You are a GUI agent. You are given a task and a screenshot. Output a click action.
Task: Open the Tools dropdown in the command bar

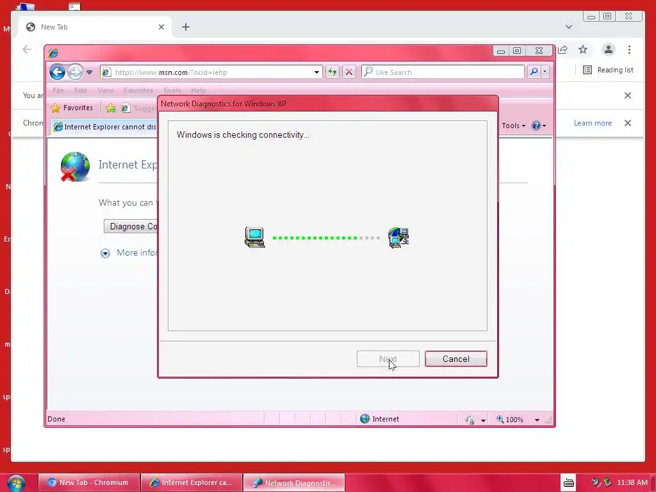[x=513, y=126]
